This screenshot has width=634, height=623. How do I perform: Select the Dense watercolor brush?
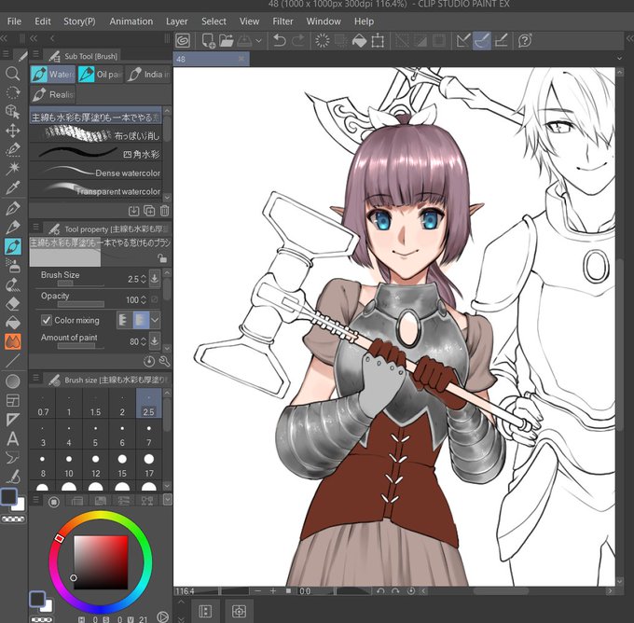(96, 173)
